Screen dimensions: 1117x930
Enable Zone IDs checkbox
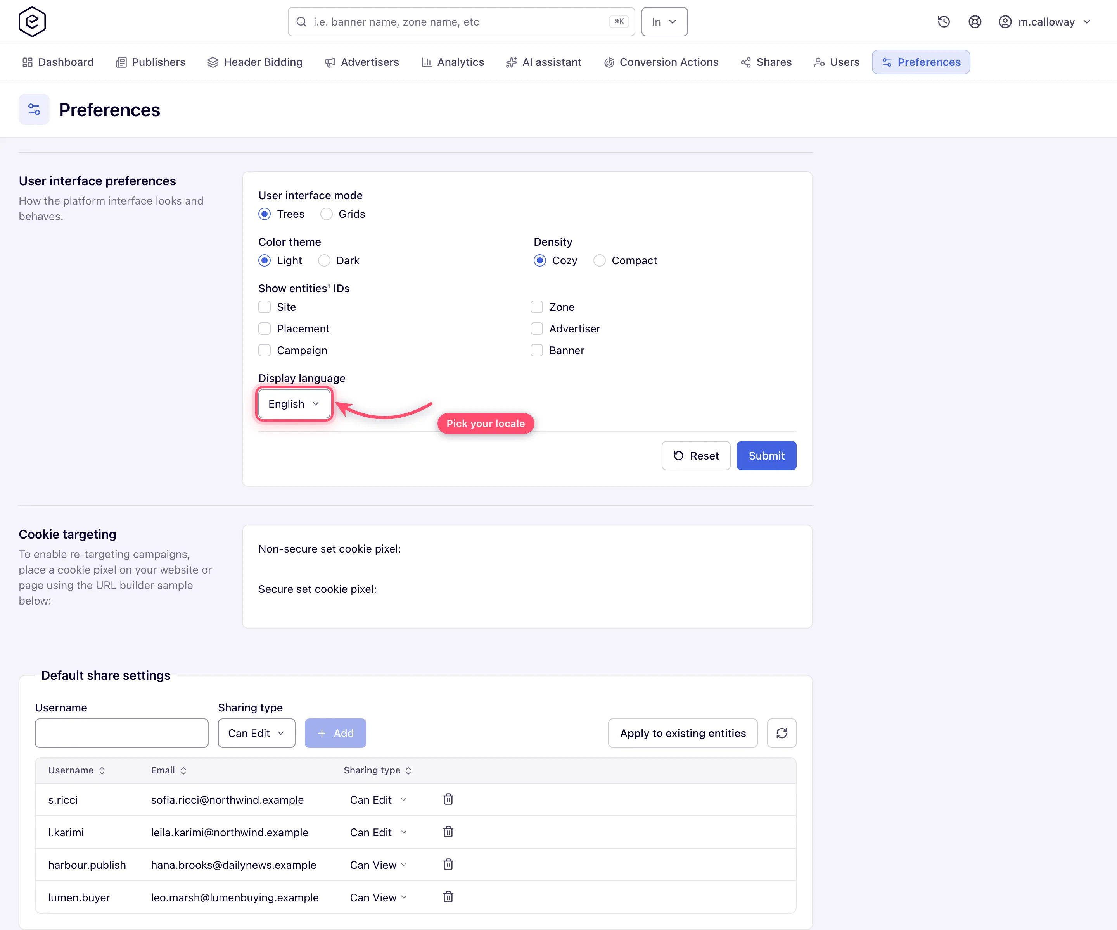(537, 307)
